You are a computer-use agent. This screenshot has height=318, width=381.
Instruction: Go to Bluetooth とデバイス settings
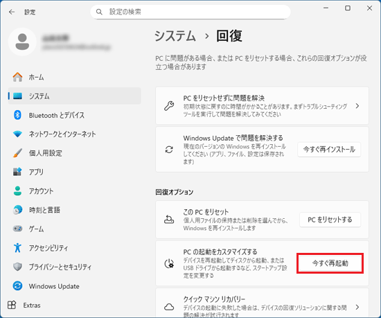tap(74, 115)
